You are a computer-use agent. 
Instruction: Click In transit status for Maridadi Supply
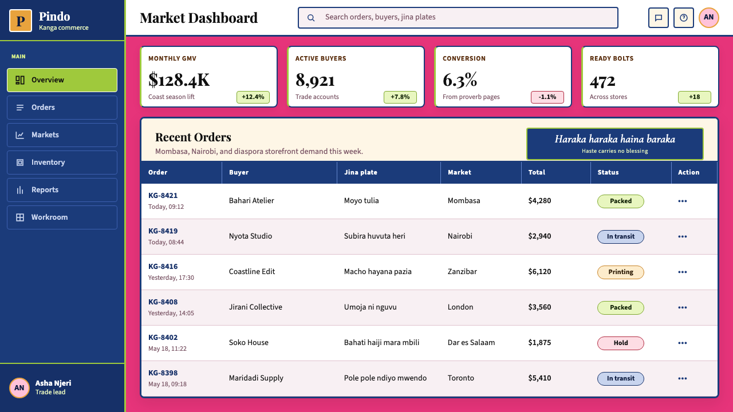621,379
